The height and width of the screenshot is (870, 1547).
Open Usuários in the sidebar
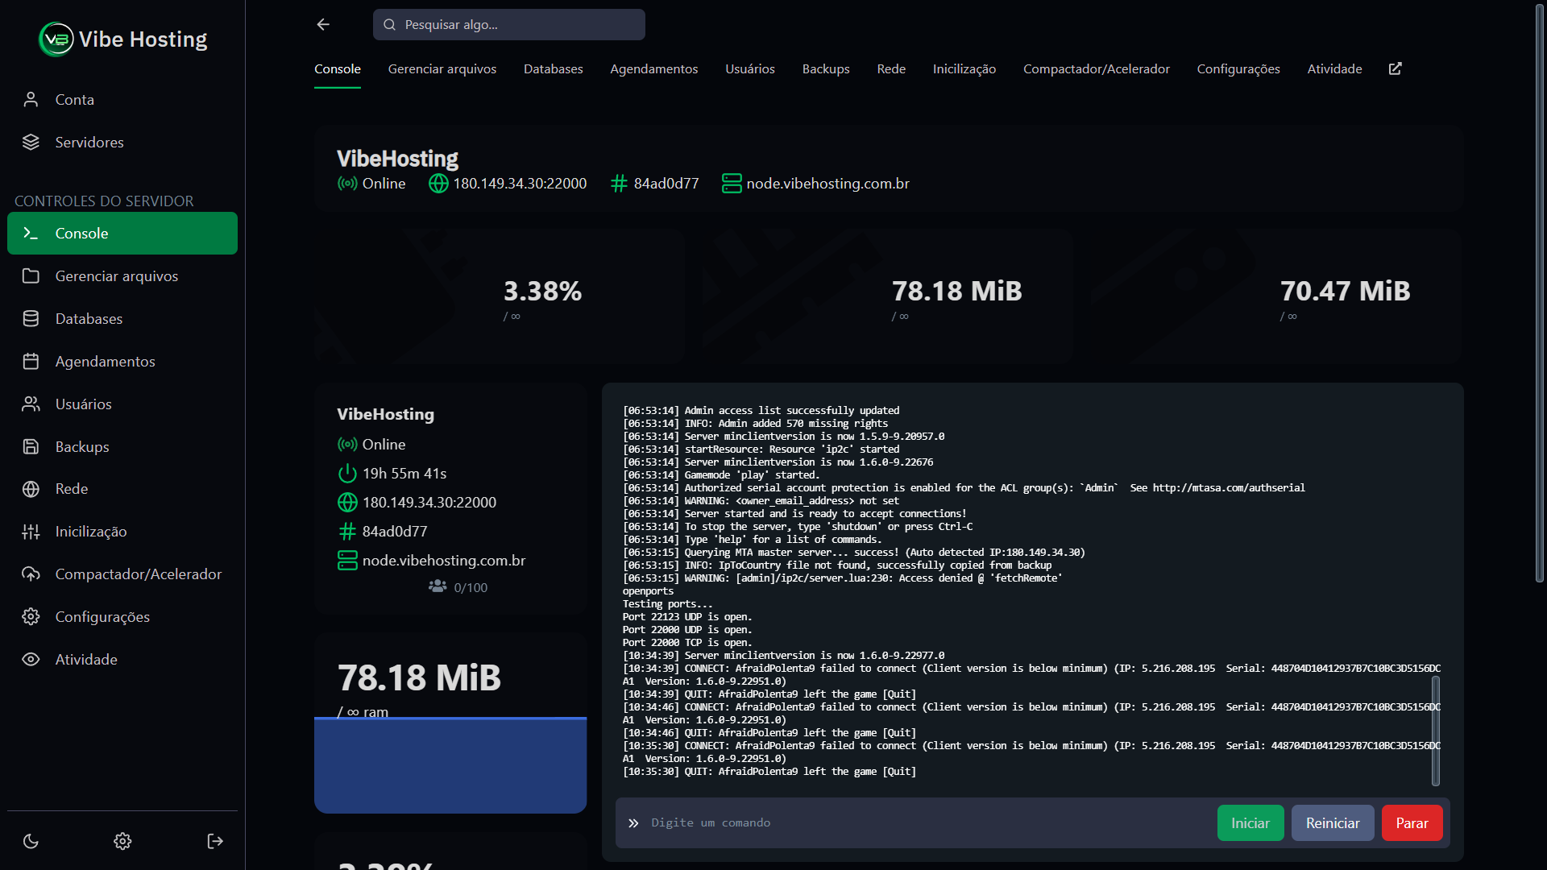pos(122,404)
